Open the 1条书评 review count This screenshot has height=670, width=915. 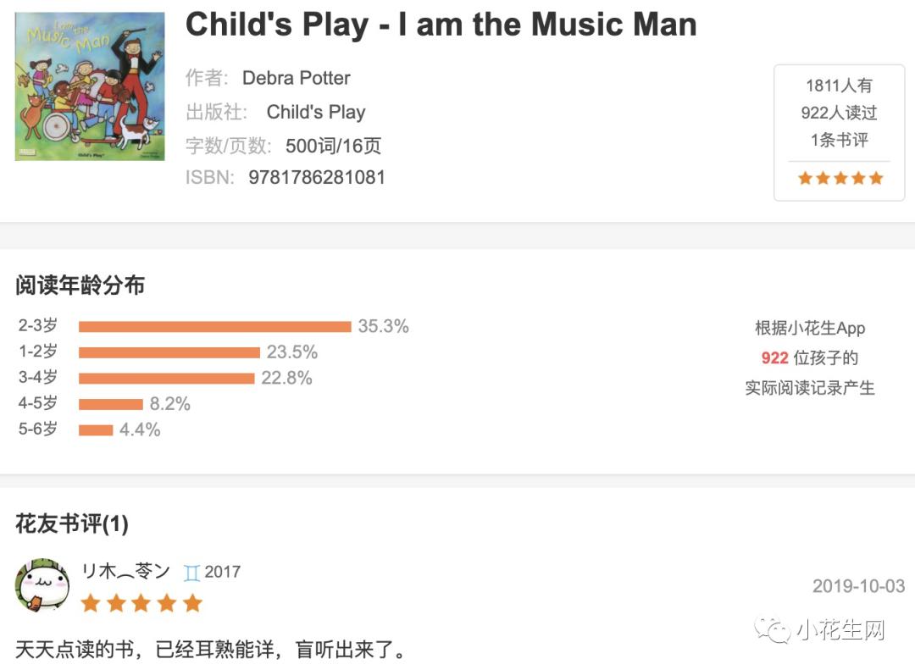pos(839,140)
